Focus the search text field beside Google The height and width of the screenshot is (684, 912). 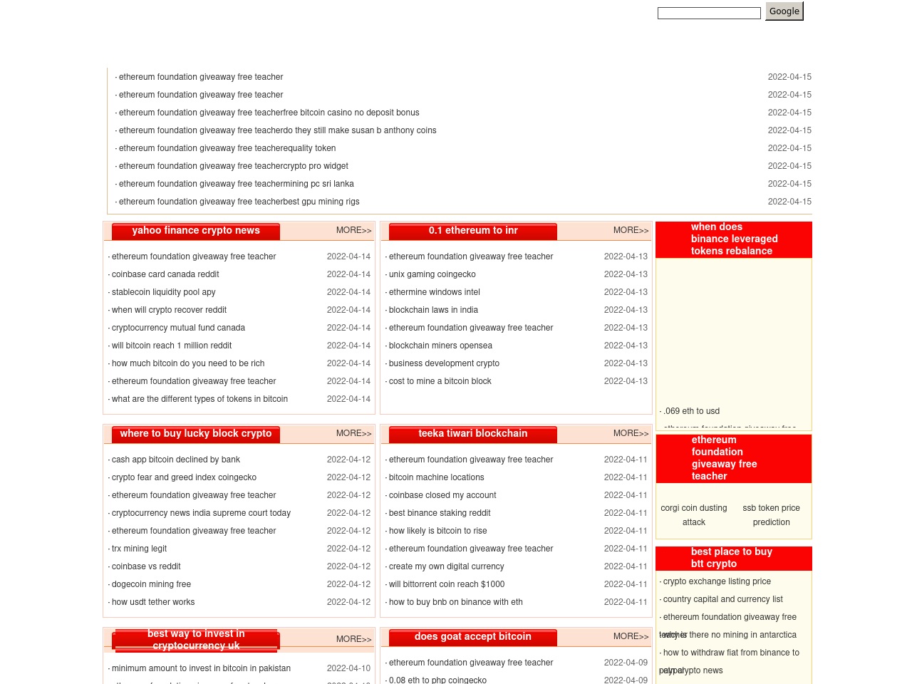click(x=709, y=14)
